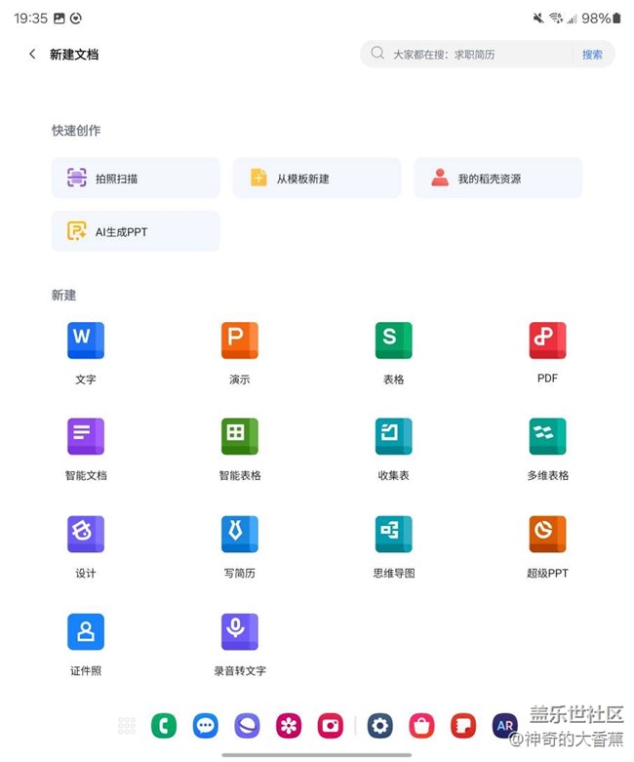Tap the 拍照扫描 quick create button

pyautogui.click(x=136, y=179)
